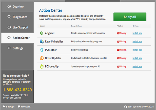Click the red X in PCCleaner row
156x110 pixels.
[x=118, y=50]
